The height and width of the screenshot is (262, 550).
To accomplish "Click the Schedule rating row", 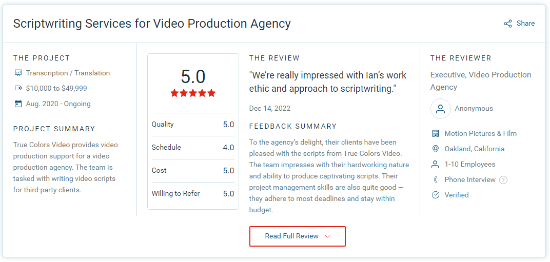I will 193,148.
